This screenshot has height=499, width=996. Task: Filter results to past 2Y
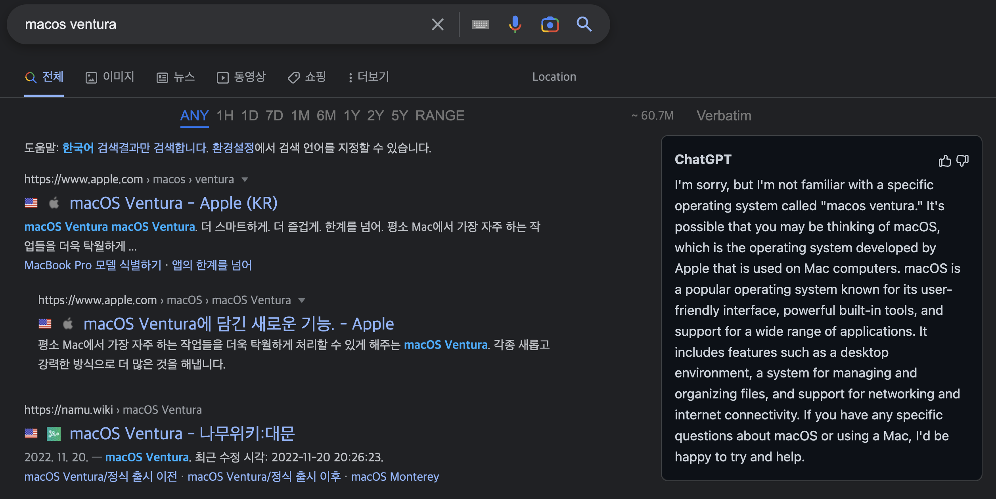click(375, 116)
